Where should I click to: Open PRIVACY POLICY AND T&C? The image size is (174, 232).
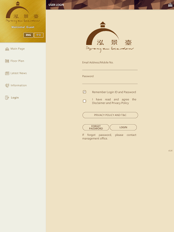[x=110, y=115]
